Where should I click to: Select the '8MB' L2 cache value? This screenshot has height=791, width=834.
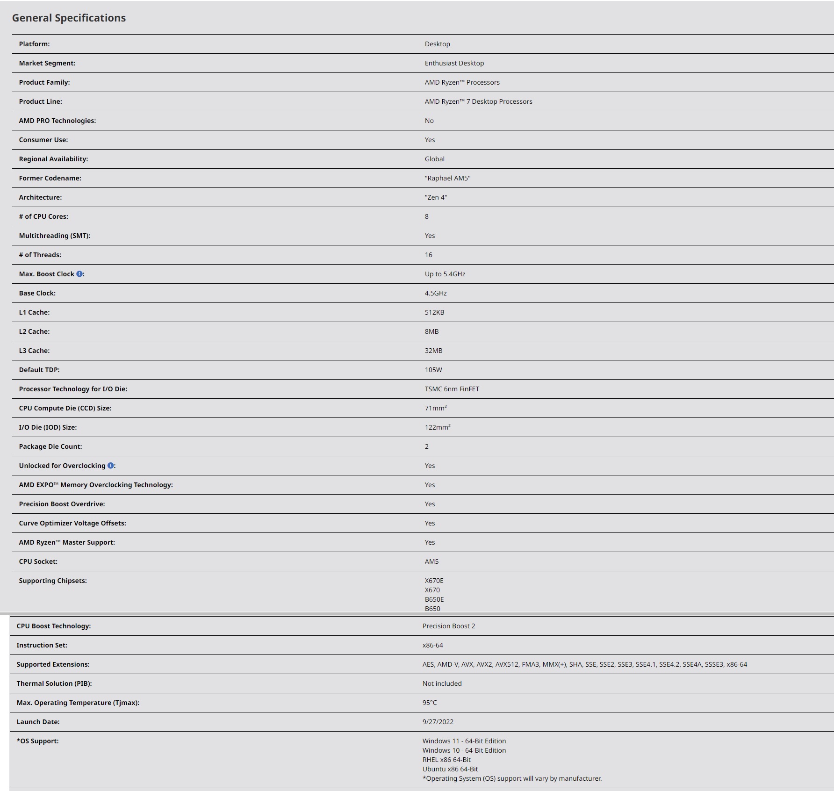(432, 331)
